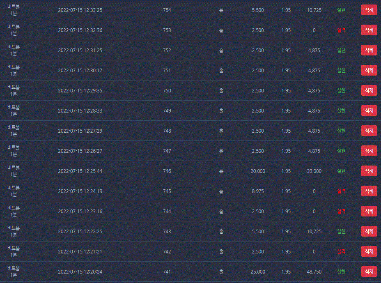Click 삭제 for round 744
381x283 pixels.
click(369, 211)
